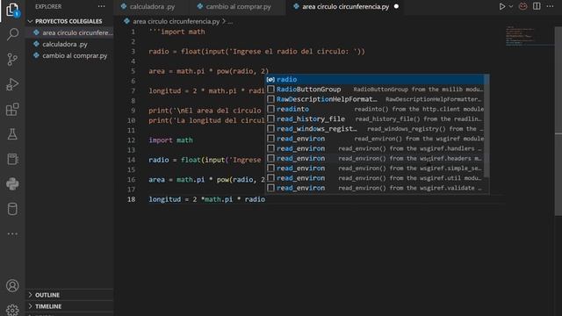Viewport: 562px width, 316px height.
Task: Close unsaved area circulo circunferencia.py tab dot
Action: click(396, 6)
